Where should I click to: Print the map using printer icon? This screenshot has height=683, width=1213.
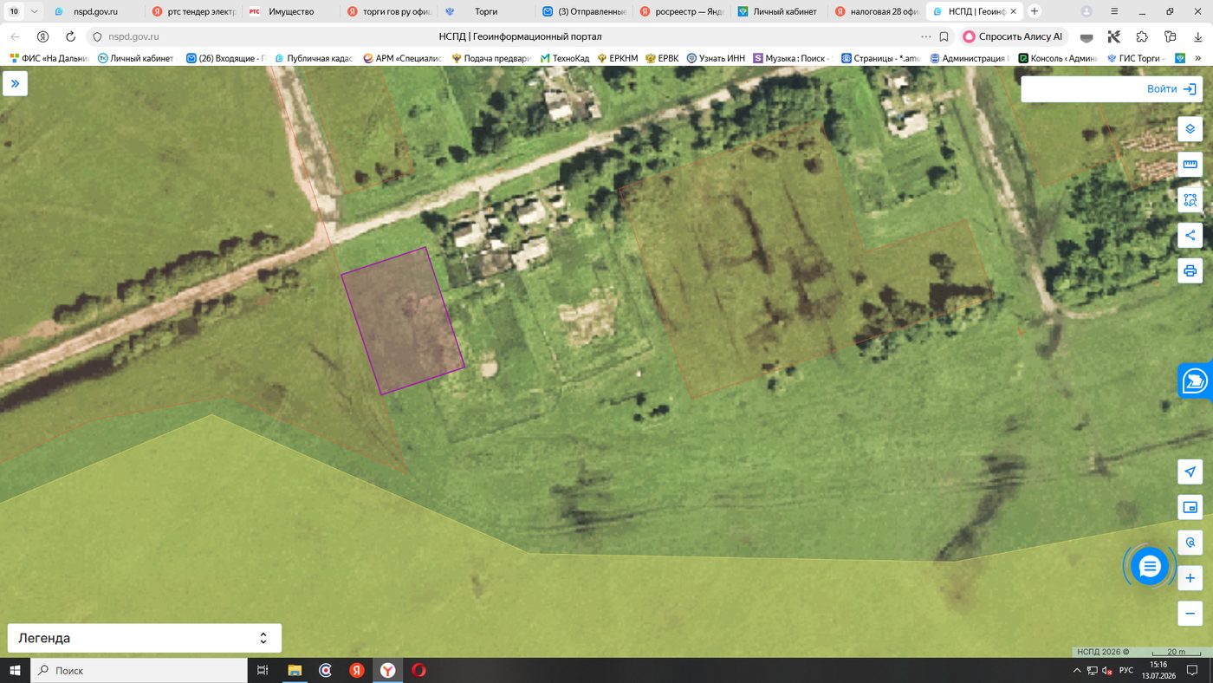[1190, 270]
